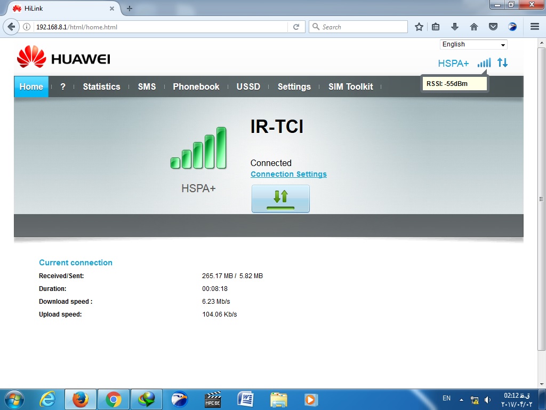Open MPC-BE media player from taskbar
The height and width of the screenshot is (410, 546).
point(213,399)
